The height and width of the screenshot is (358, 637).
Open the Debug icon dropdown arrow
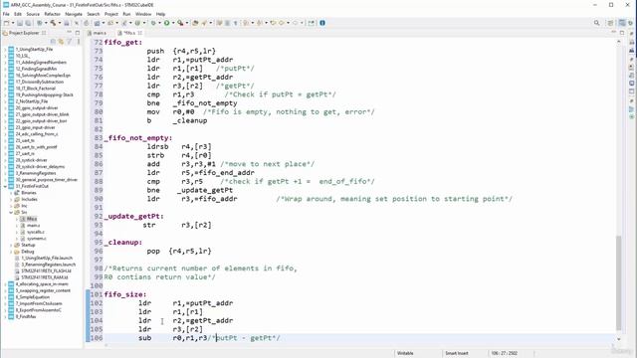click(159, 23)
